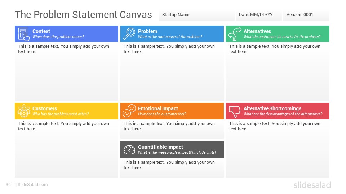Select the Context sample text body
The image size is (346, 194).
click(x=63, y=49)
